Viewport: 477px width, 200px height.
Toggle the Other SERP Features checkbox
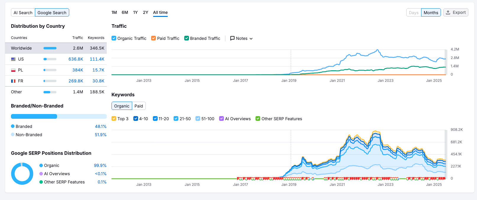(258, 119)
